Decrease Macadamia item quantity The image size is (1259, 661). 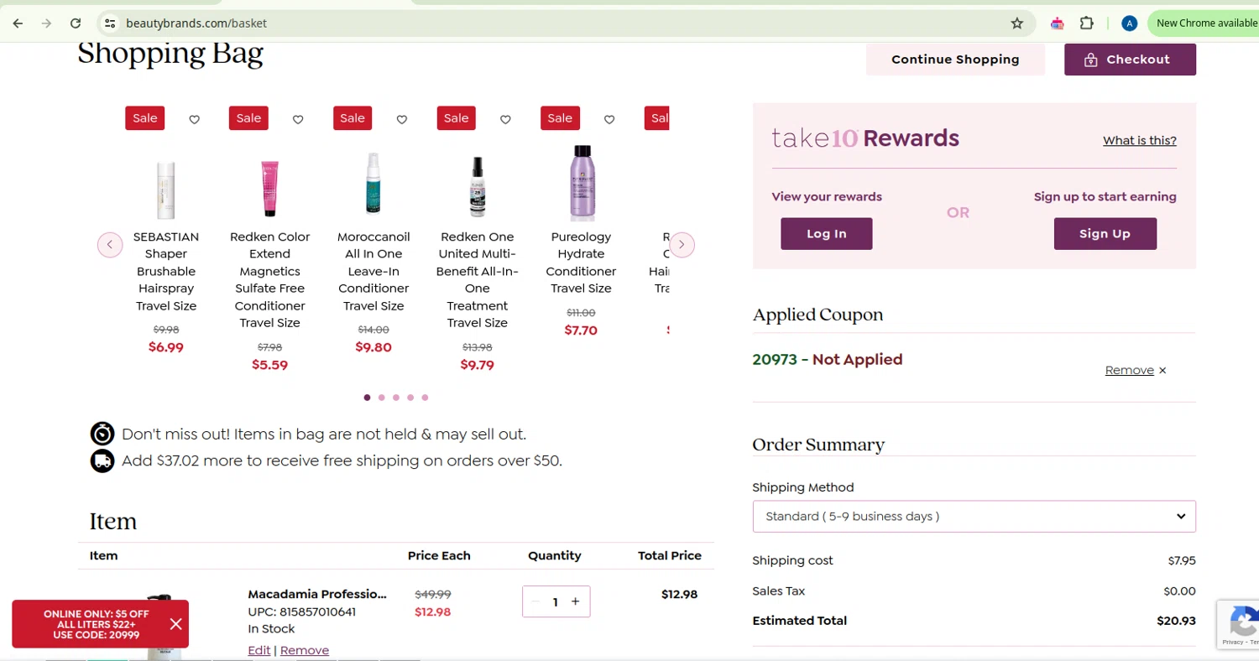coord(535,601)
